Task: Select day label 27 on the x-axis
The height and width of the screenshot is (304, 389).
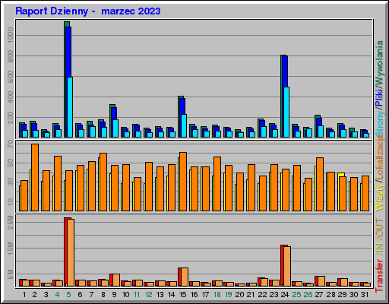Action: [x=319, y=295]
